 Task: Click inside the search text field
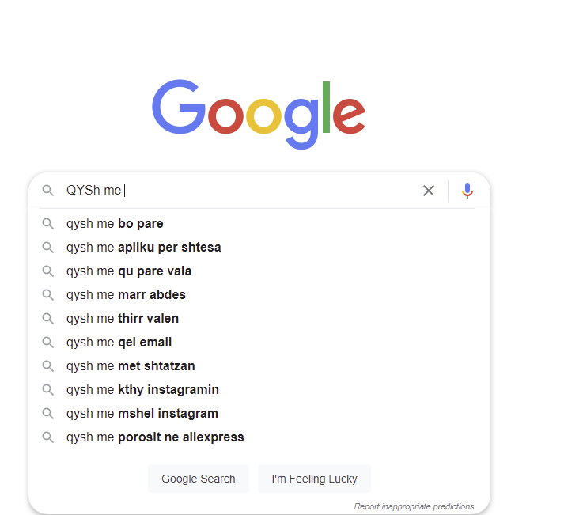pyautogui.click(x=269, y=191)
